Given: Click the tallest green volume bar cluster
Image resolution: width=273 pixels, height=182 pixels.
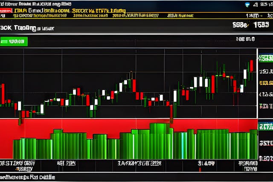Looking at the screenshot, I should point(159,141).
